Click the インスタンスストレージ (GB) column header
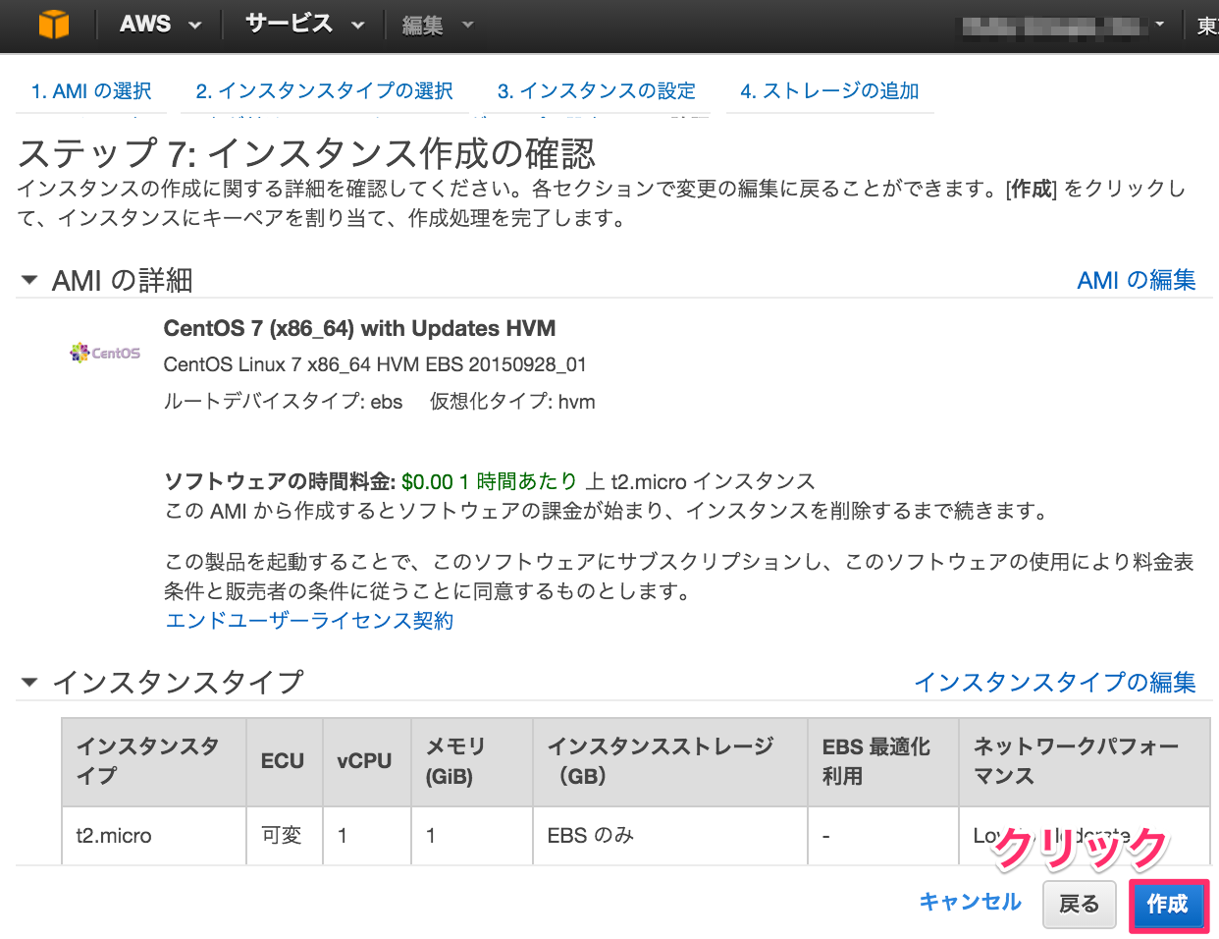The width and height of the screenshot is (1219, 939). pyautogui.click(x=670, y=761)
